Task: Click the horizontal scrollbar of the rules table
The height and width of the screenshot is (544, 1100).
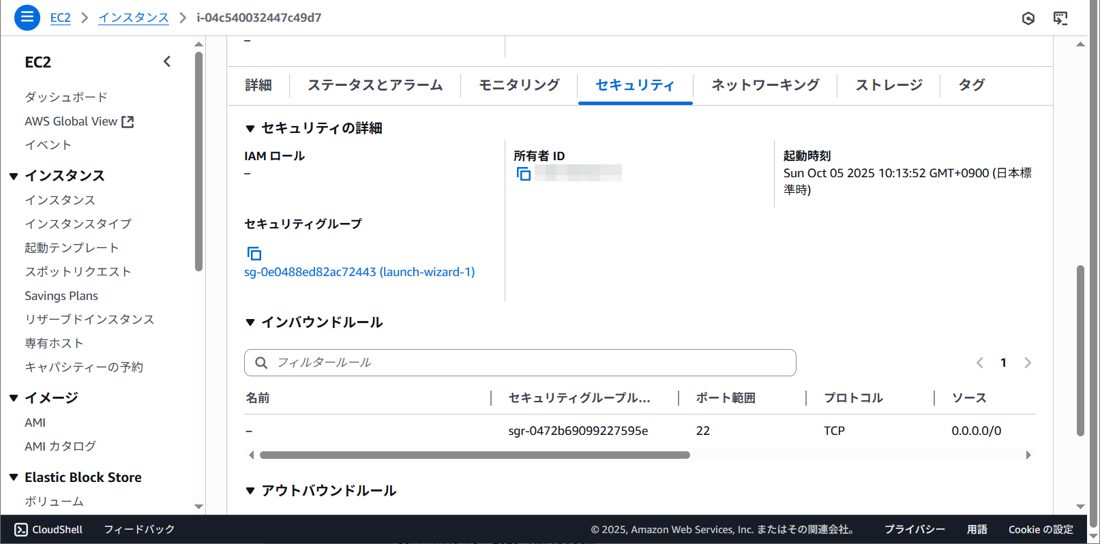Action: coord(475,455)
